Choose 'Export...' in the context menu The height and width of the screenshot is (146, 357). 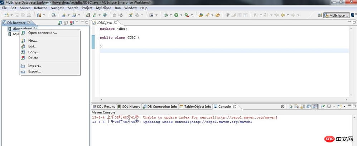34,71
